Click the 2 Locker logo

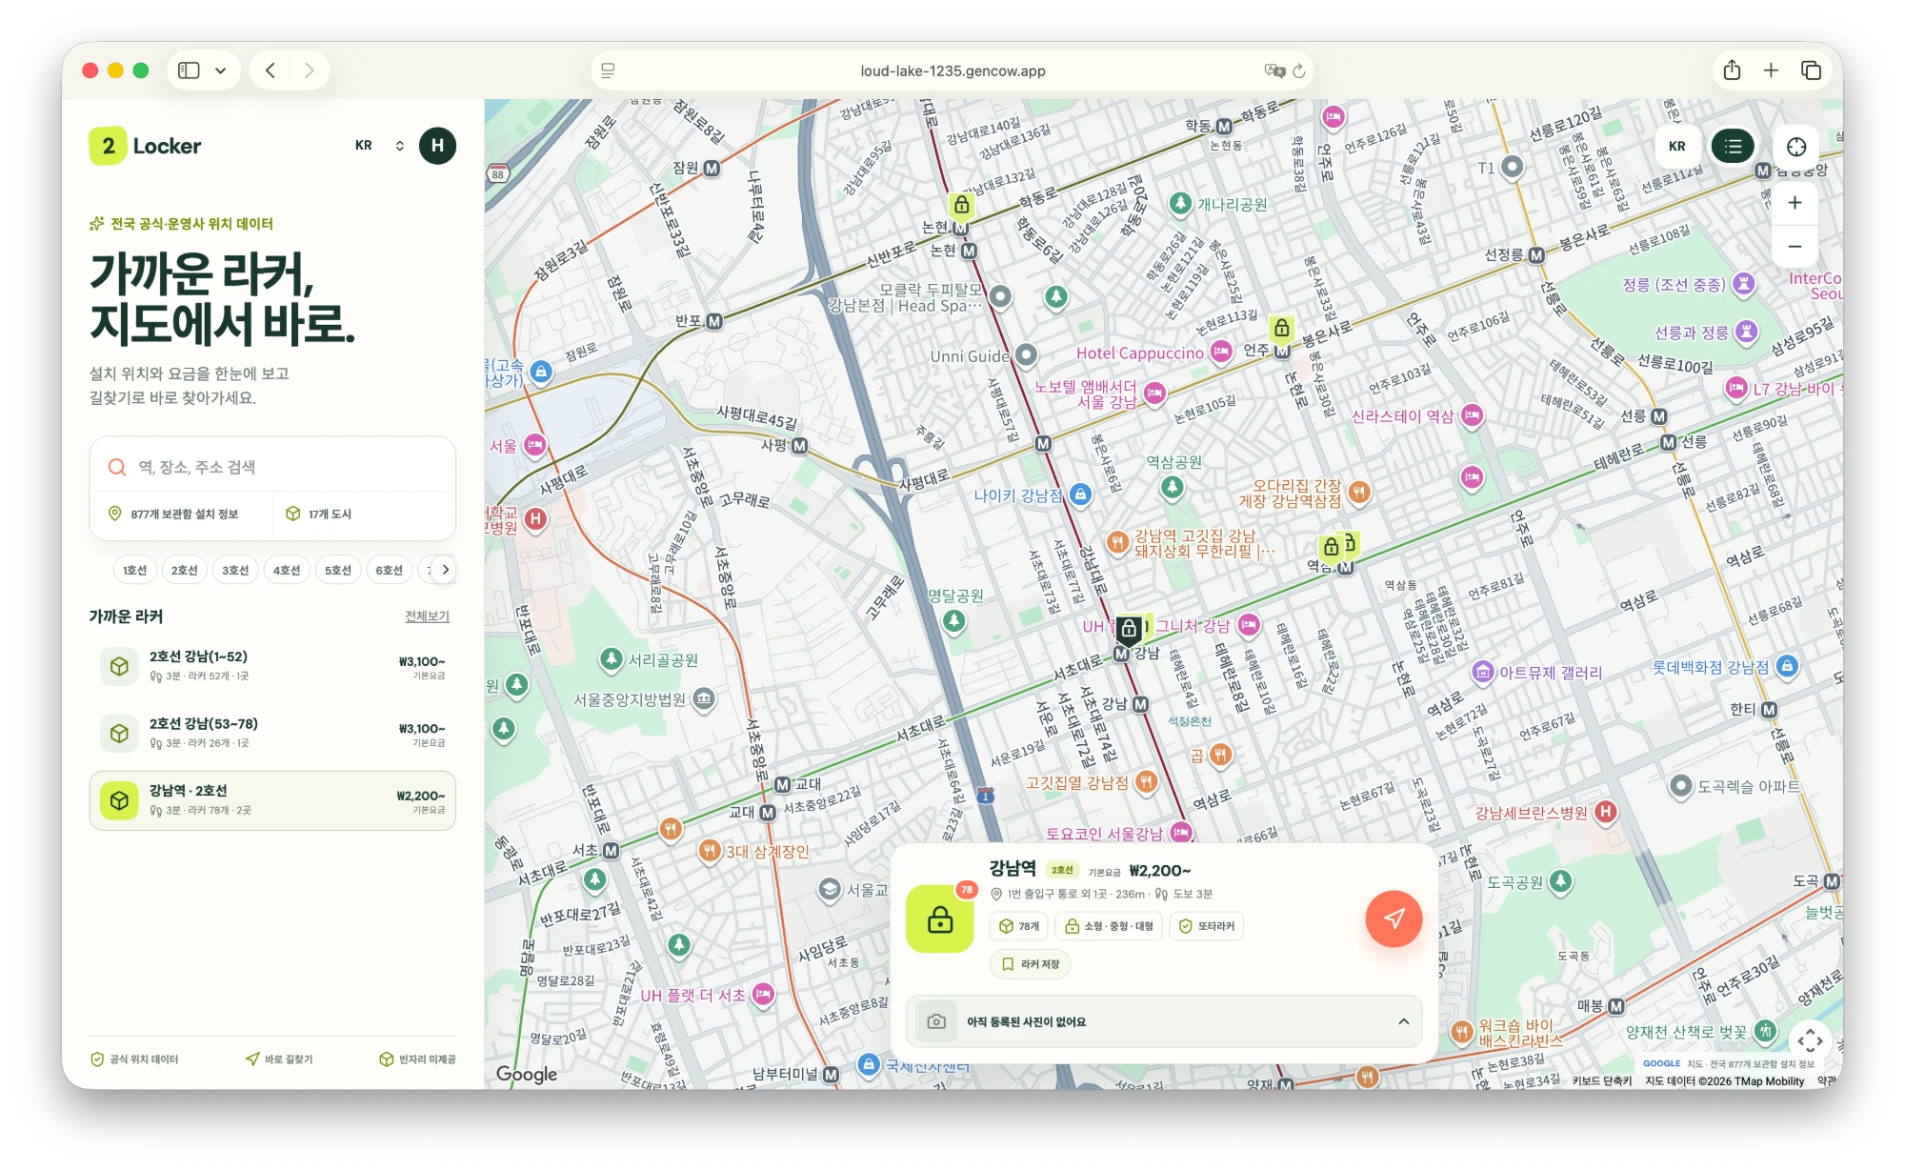pyautogui.click(x=146, y=146)
